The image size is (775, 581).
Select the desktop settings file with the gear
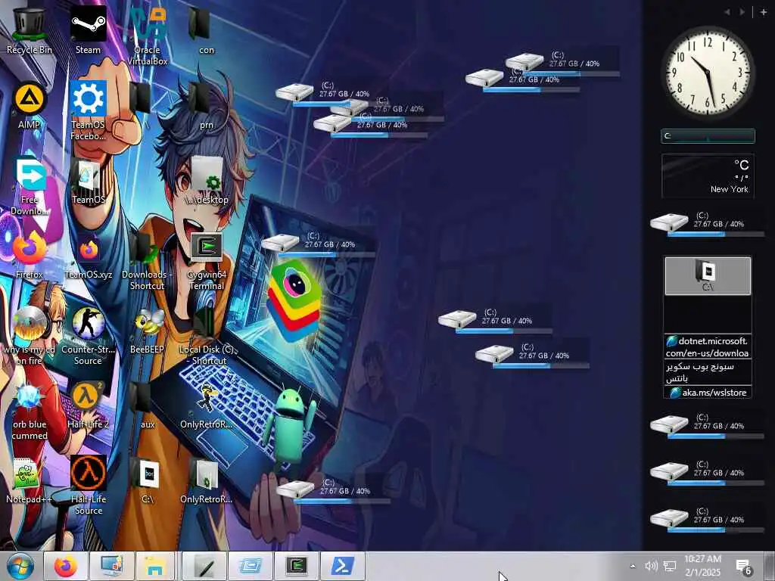(207, 181)
